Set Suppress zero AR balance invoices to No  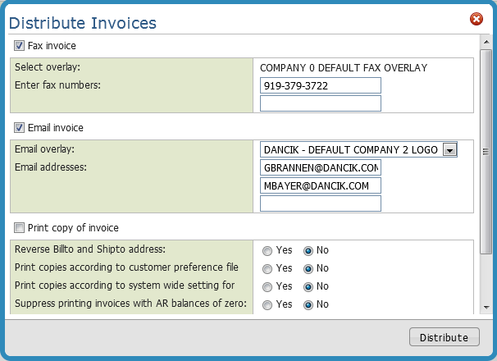coord(308,304)
